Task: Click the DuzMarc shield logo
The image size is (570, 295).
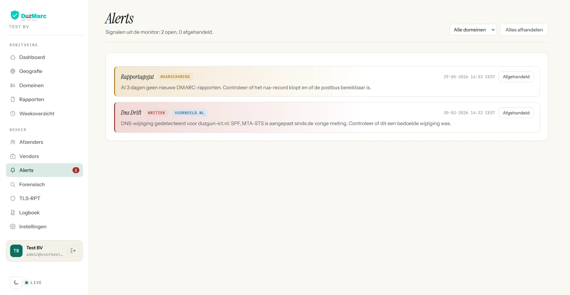Action: click(15, 15)
